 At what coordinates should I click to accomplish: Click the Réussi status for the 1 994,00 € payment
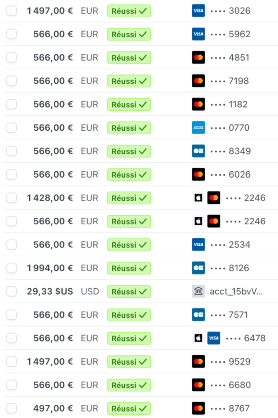(x=129, y=268)
